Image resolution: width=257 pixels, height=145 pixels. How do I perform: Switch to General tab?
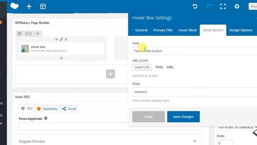pyautogui.click(x=141, y=30)
